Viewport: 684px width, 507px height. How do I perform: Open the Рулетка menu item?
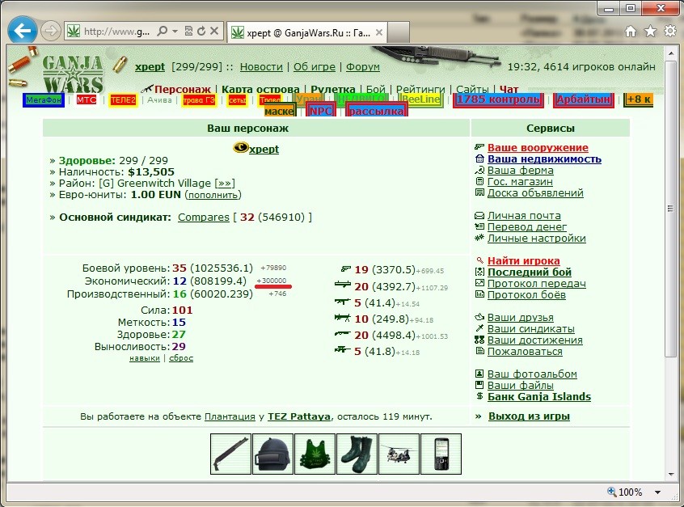333,90
